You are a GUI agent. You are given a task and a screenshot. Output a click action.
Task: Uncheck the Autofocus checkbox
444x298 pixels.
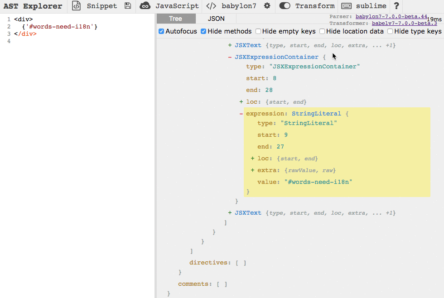(x=161, y=31)
